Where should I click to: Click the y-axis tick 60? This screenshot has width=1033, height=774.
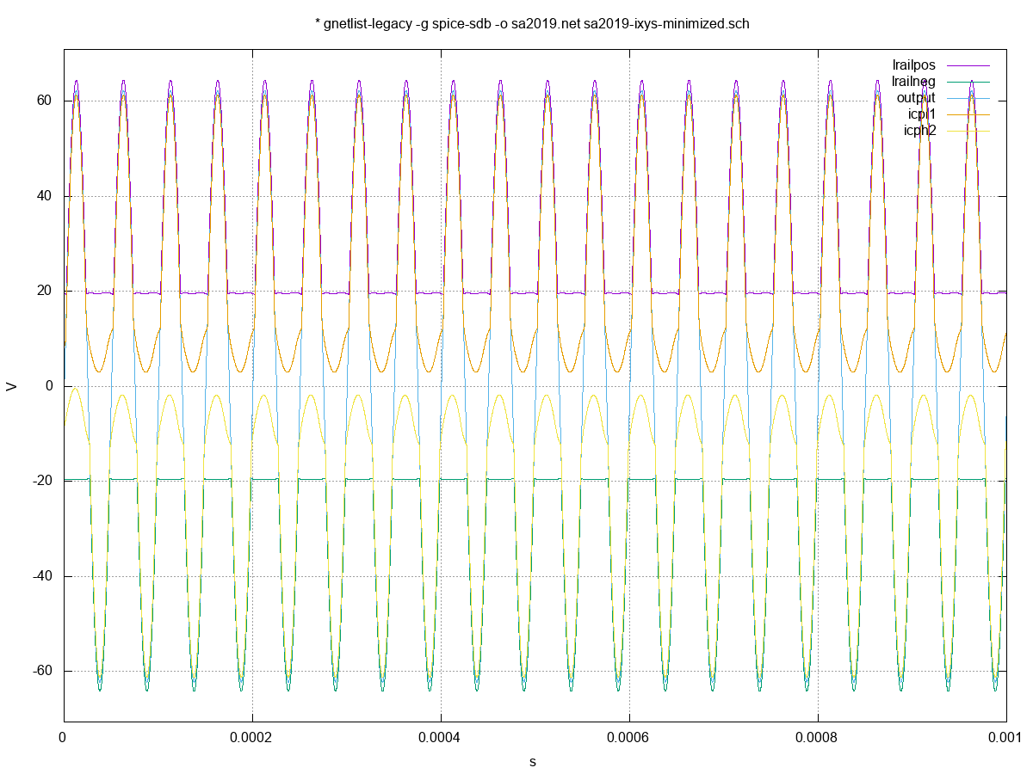(45, 101)
